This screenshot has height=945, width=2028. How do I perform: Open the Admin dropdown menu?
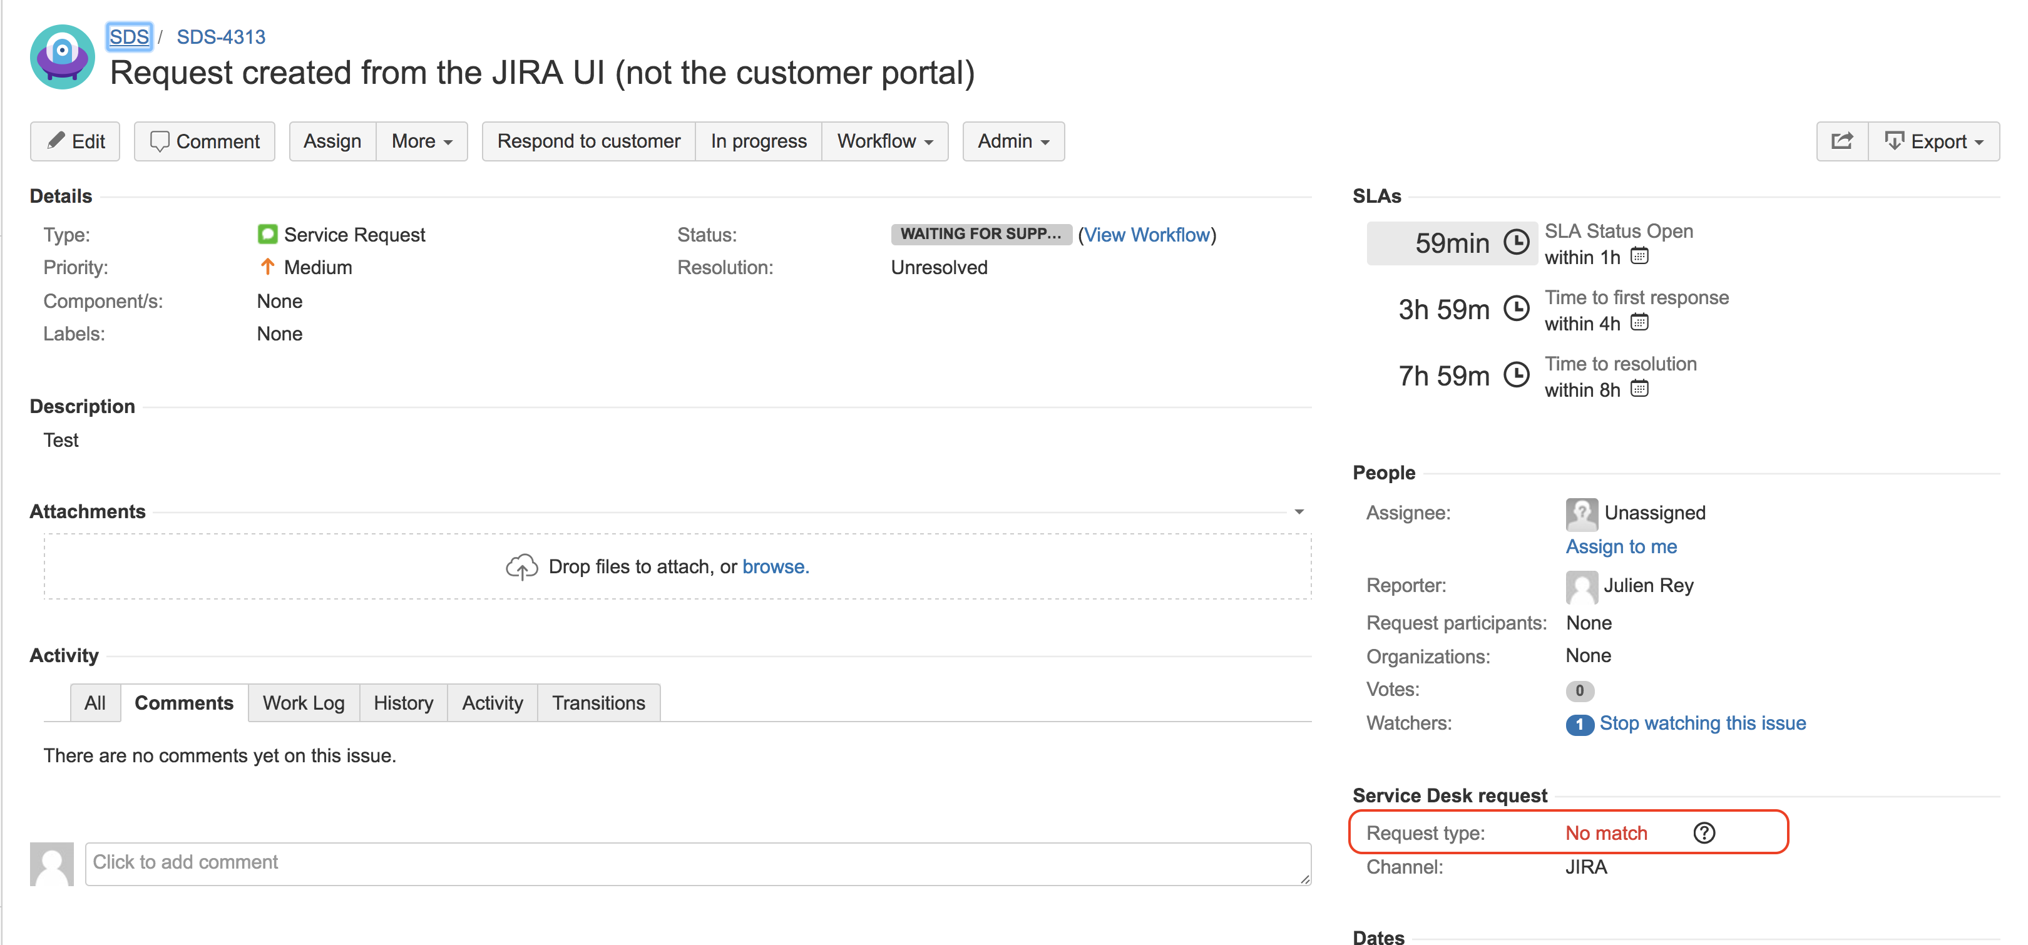(1012, 141)
